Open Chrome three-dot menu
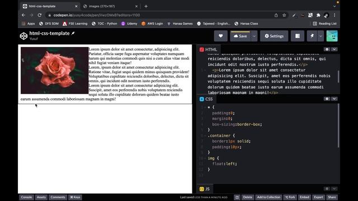358x201 pixels. tap(335, 15)
